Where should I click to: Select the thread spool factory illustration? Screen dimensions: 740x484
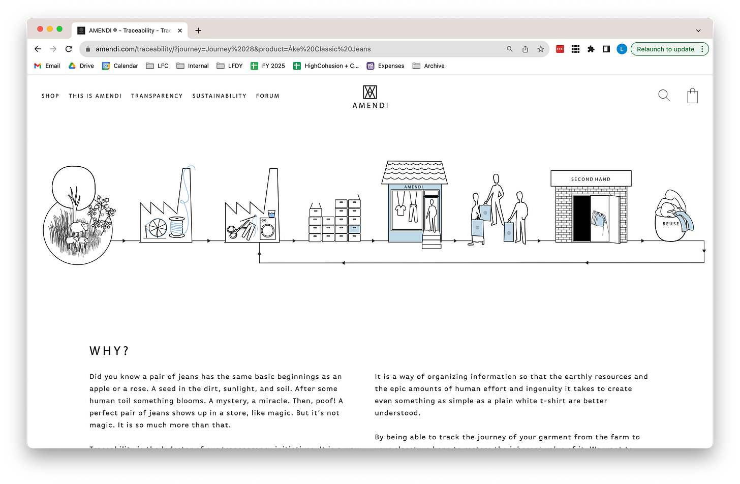(x=167, y=204)
